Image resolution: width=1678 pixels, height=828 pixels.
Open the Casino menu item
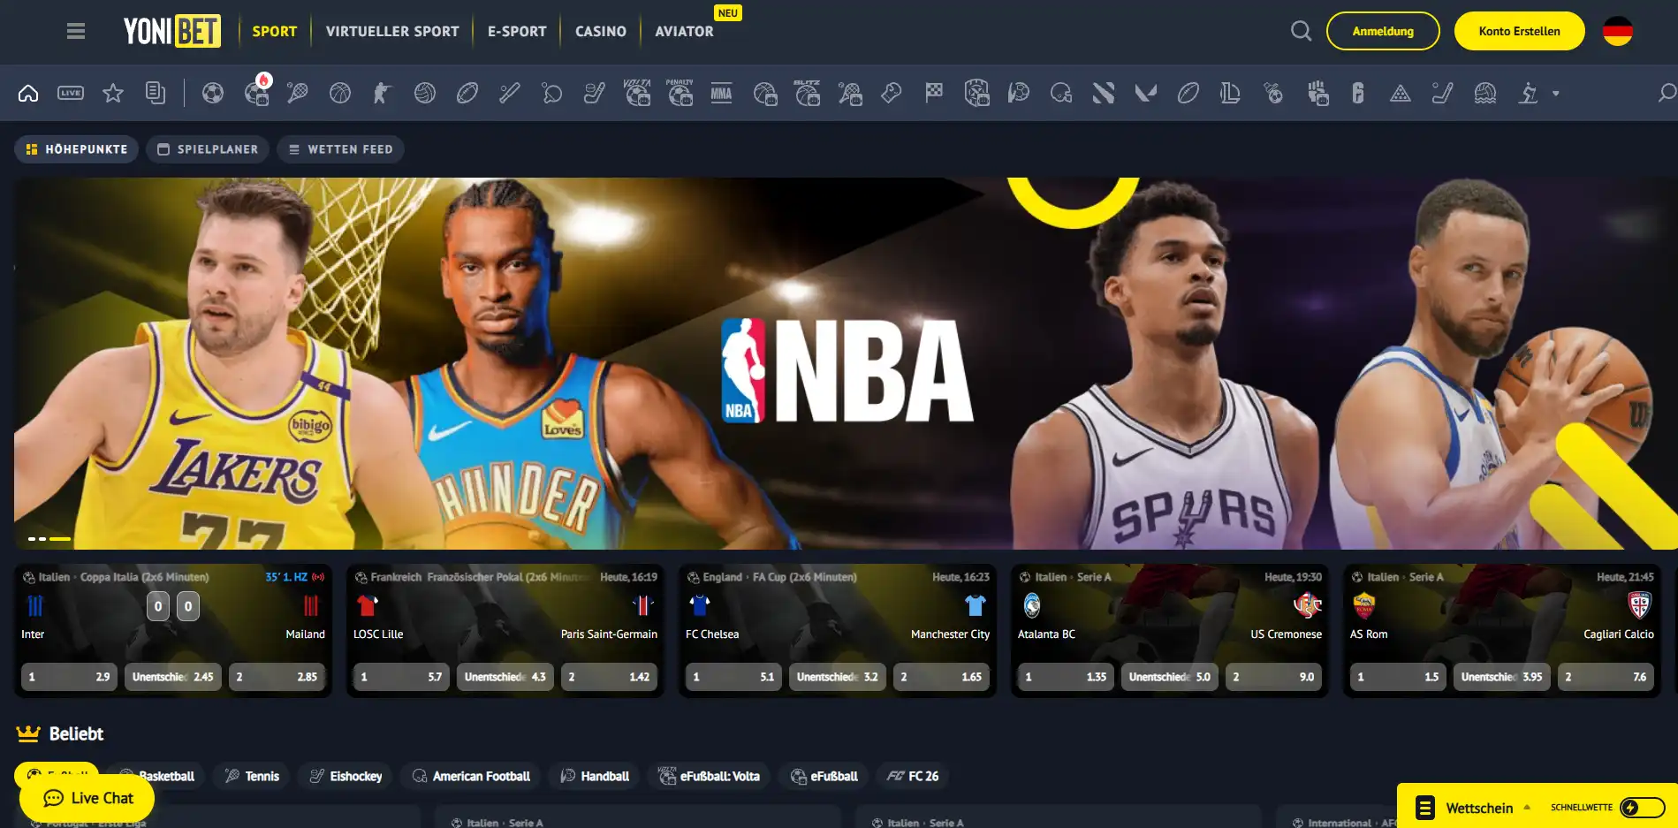(x=600, y=30)
